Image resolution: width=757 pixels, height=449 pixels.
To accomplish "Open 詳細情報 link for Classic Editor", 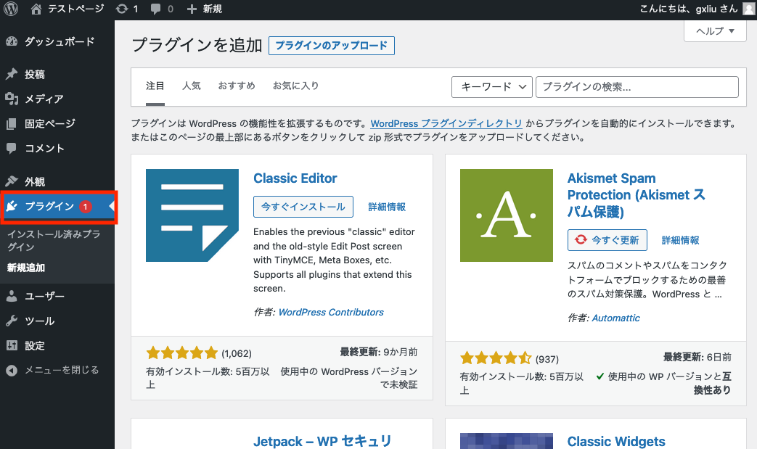I will (387, 207).
